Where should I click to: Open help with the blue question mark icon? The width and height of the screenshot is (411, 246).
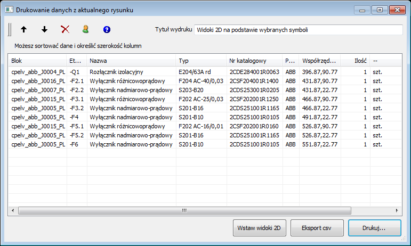coord(107,30)
